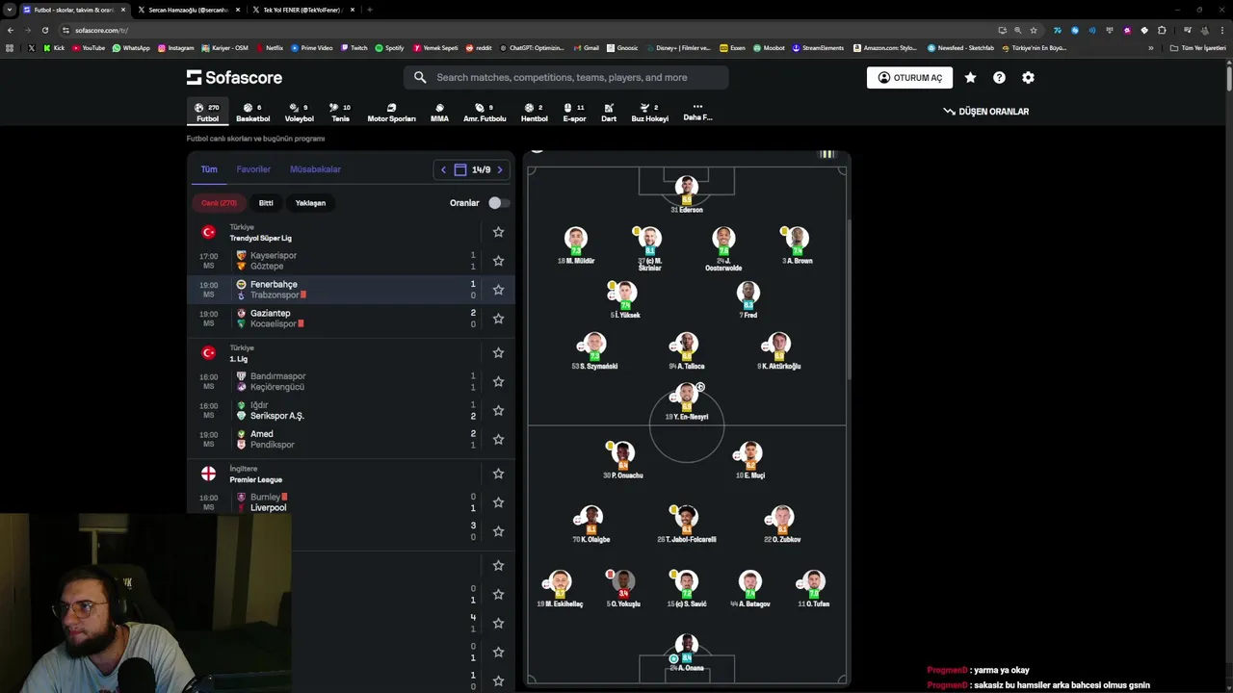Open the Tenis sports category

tap(340, 113)
